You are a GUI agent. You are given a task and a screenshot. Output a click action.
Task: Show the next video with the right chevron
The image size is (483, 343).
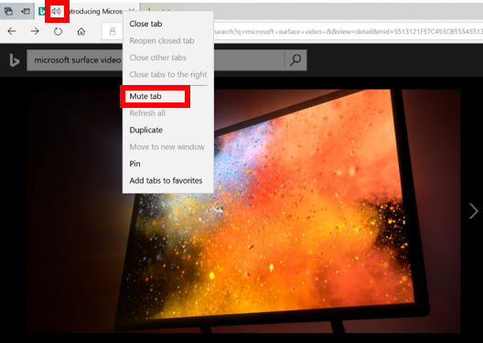coord(474,211)
